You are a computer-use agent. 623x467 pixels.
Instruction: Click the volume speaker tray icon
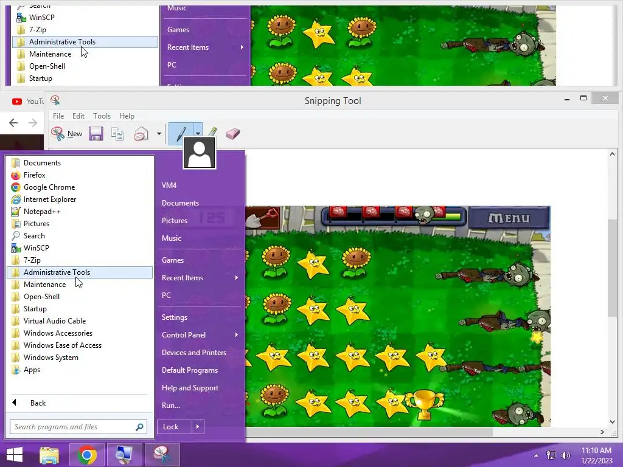[565, 455]
